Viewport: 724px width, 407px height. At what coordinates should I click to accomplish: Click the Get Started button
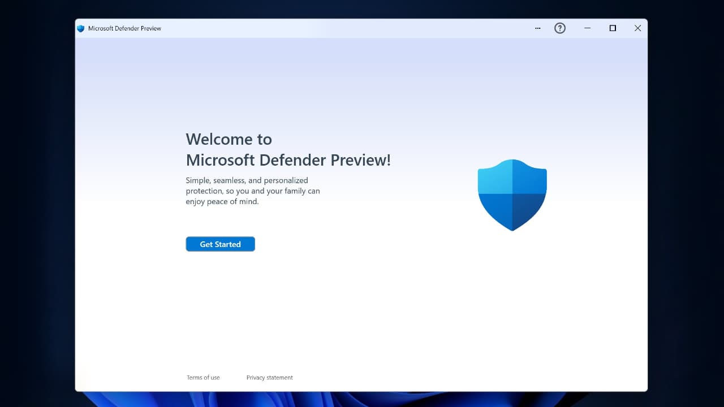tap(220, 244)
